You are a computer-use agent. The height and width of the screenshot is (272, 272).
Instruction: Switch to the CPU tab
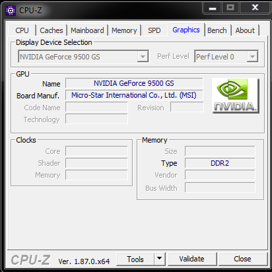click(x=22, y=30)
